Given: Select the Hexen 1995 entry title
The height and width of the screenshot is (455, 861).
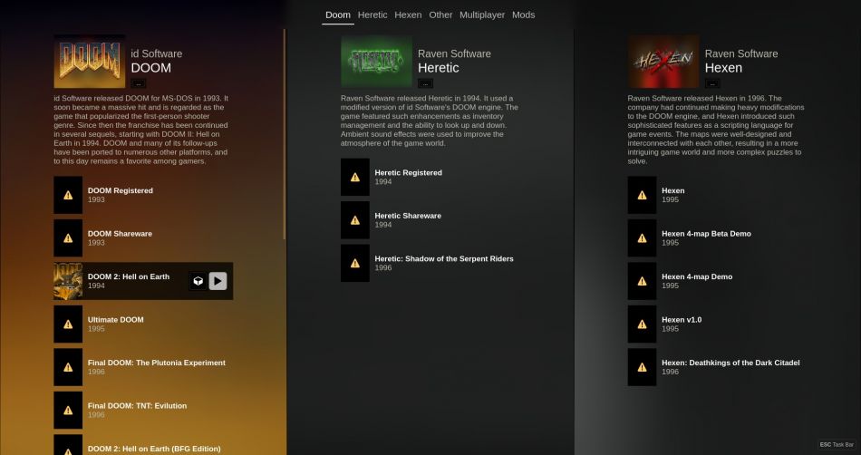Looking at the screenshot, I should point(672,190).
